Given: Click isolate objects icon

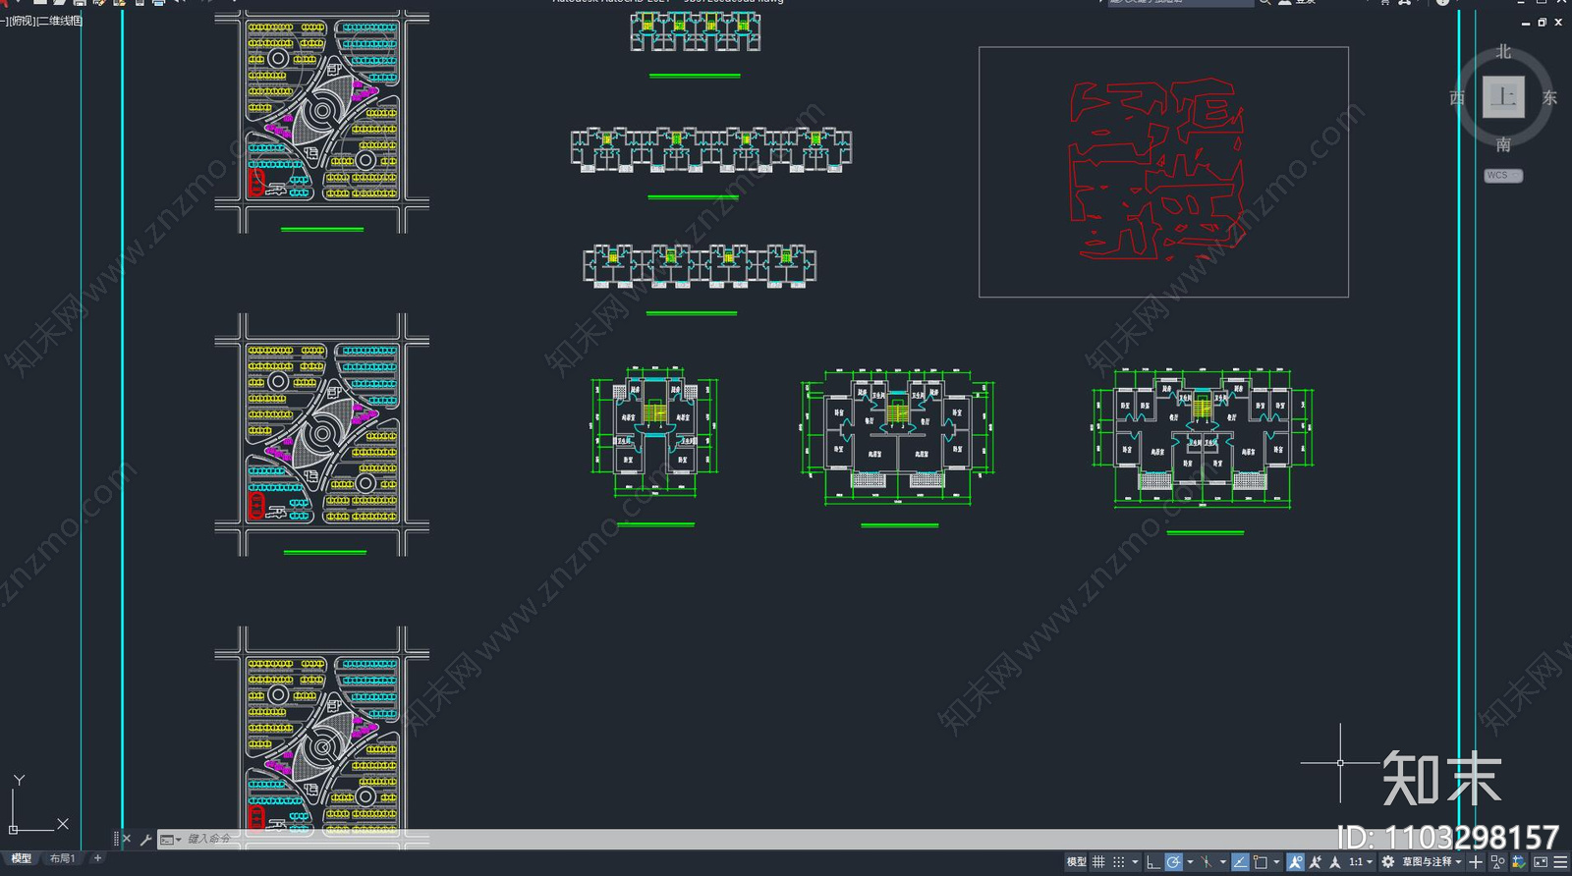Looking at the screenshot, I should tap(1498, 862).
